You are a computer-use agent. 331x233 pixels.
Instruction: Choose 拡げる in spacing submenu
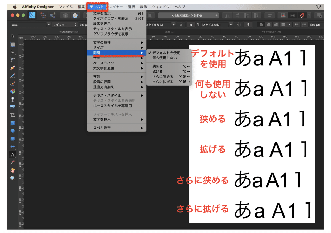tap(169, 71)
